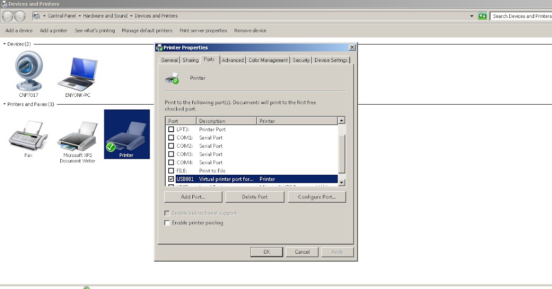Open Print server properties
552x289 pixels.
(203, 30)
